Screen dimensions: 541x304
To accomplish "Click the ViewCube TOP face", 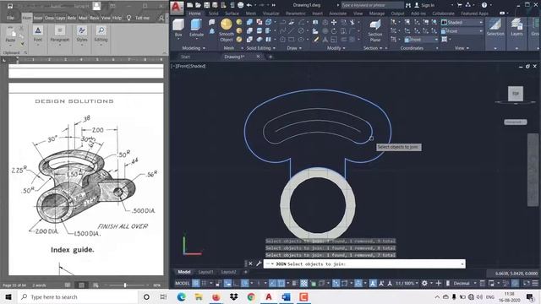I will [x=516, y=94].
